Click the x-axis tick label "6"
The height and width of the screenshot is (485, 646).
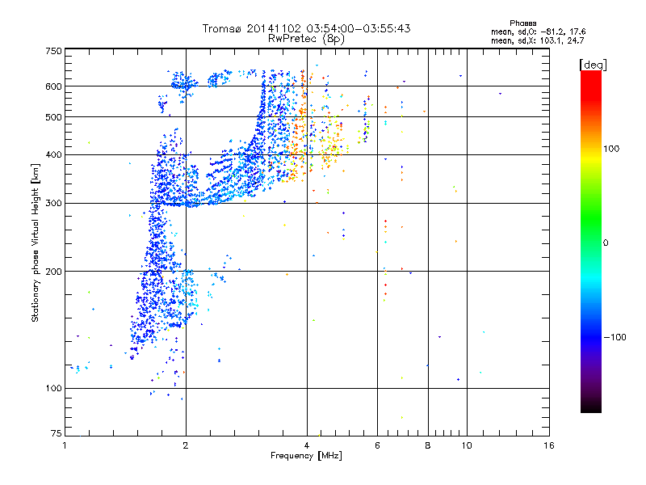coord(377,445)
